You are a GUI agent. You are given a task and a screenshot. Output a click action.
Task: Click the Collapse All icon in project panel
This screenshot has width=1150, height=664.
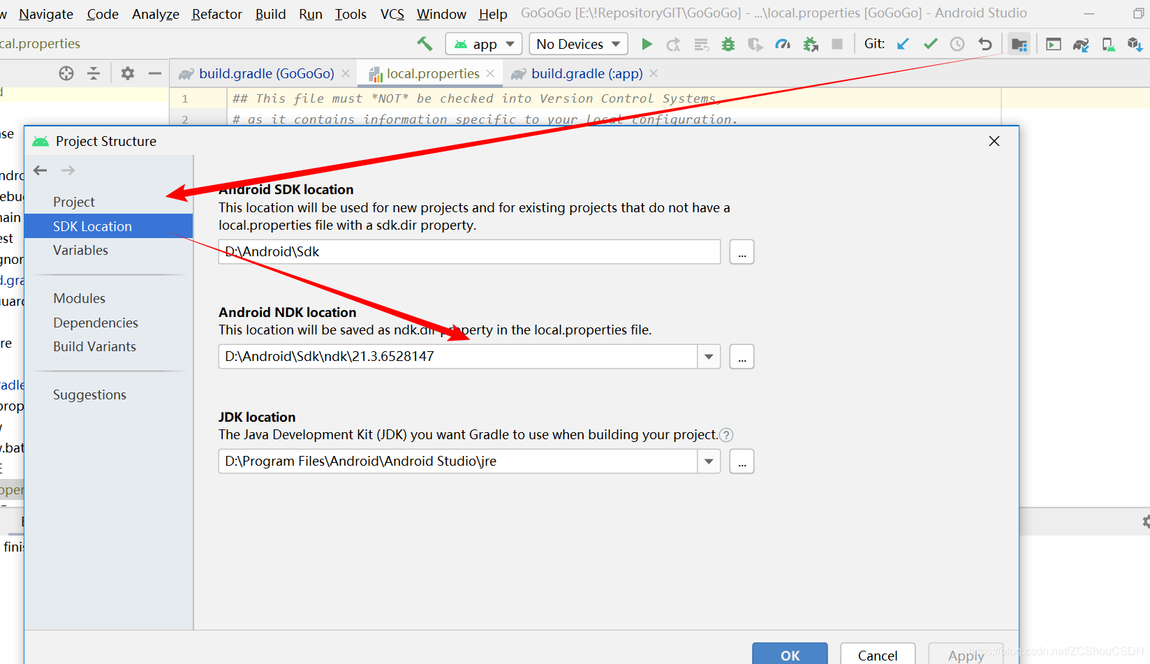coord(94,73)
